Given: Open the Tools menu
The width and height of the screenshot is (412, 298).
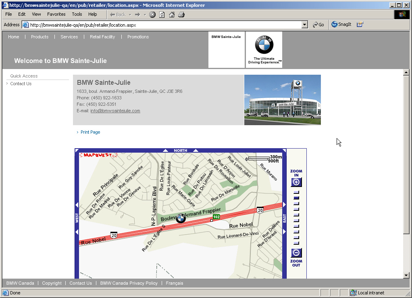Looking at the screenshot, I should pyautogui.click(x=77, y=14).
